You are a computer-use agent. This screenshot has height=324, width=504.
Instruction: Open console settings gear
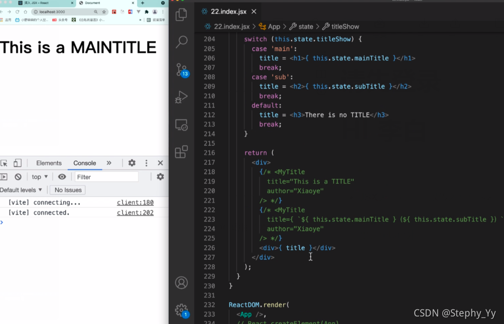coord(160,177)
